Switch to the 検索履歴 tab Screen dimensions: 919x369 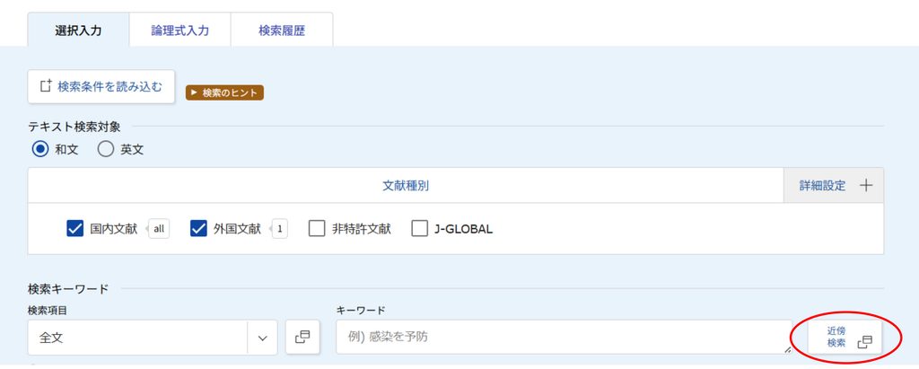[282, 31]
